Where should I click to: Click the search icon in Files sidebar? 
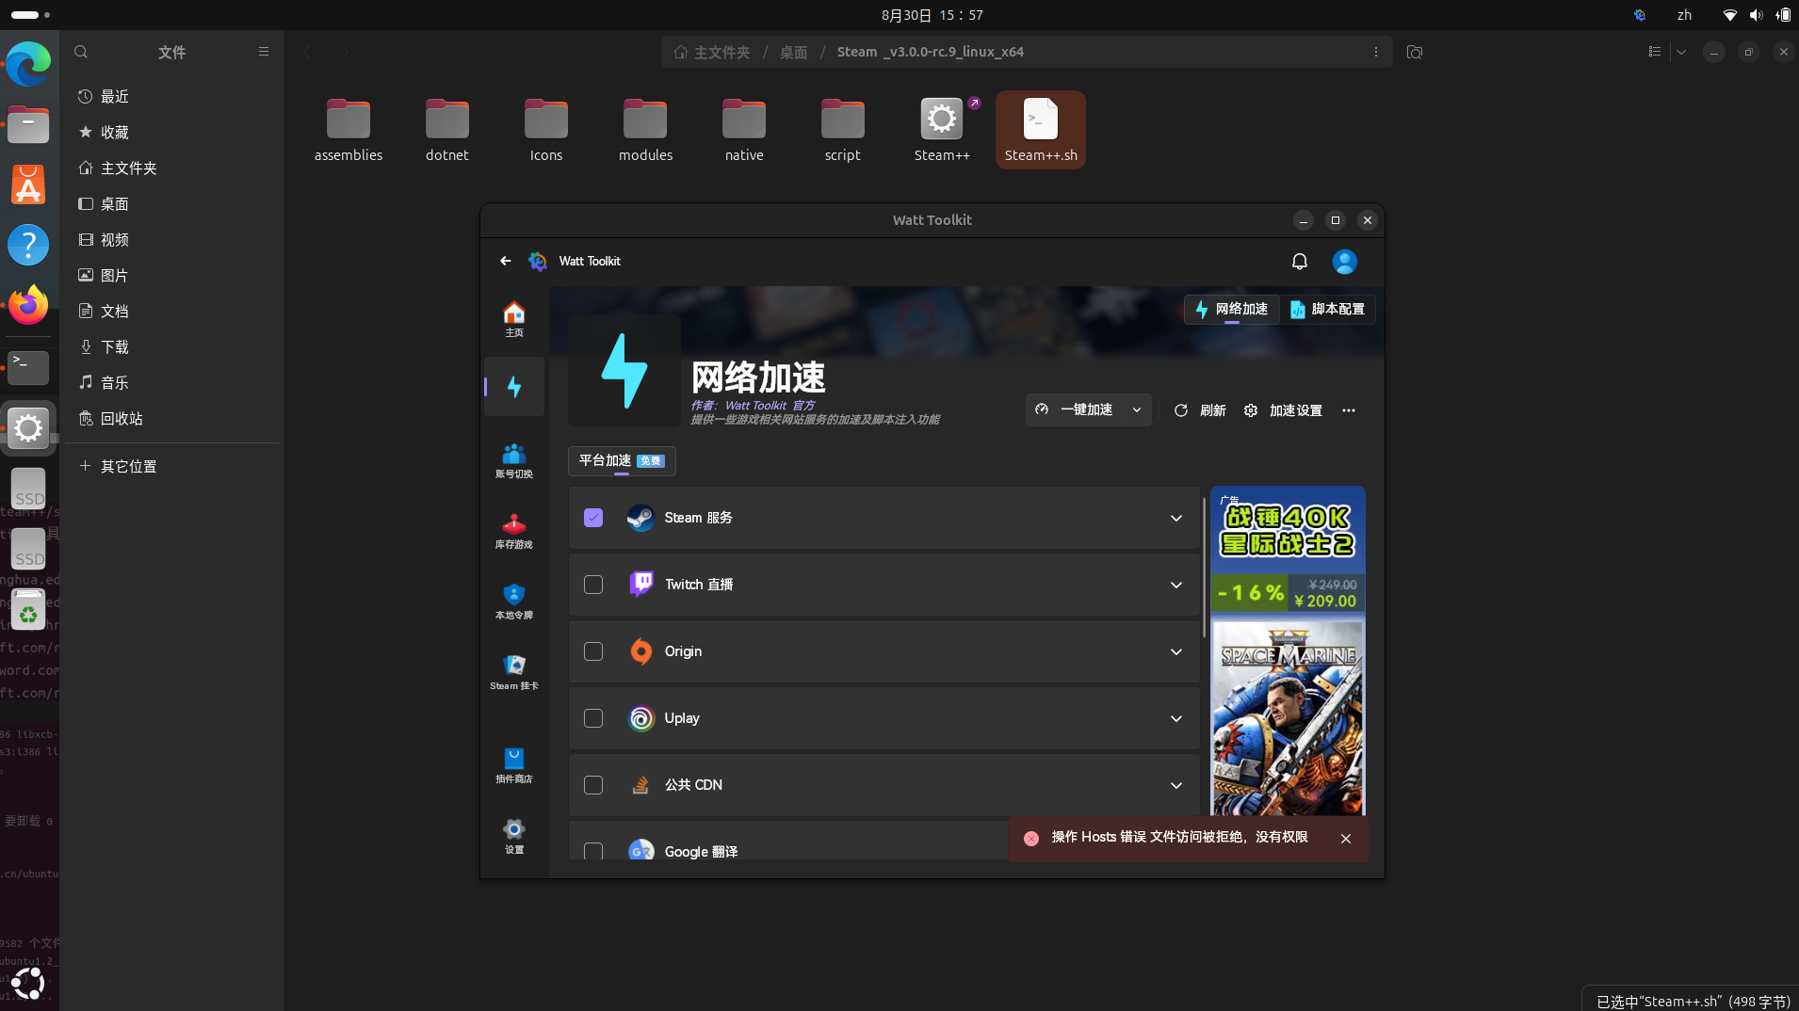click(81, 52)
